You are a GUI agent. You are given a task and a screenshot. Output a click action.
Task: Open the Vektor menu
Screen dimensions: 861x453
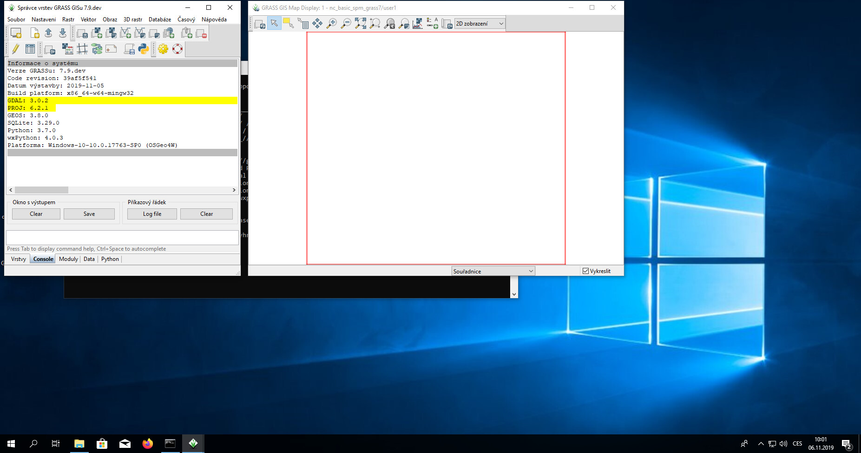pyautogui.click(x=88, y=20)
